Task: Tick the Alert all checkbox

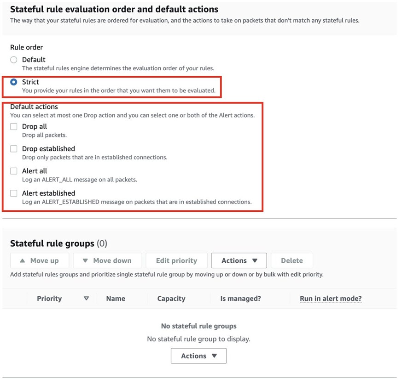Action: (x=14, y=171)
